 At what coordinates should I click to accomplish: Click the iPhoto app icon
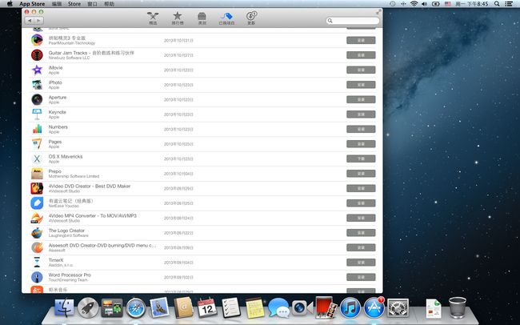tap(37, 85)
